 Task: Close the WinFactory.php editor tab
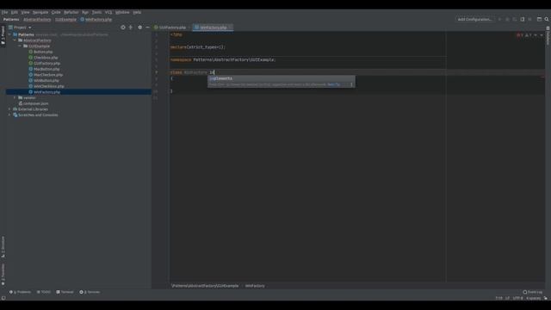231,28
